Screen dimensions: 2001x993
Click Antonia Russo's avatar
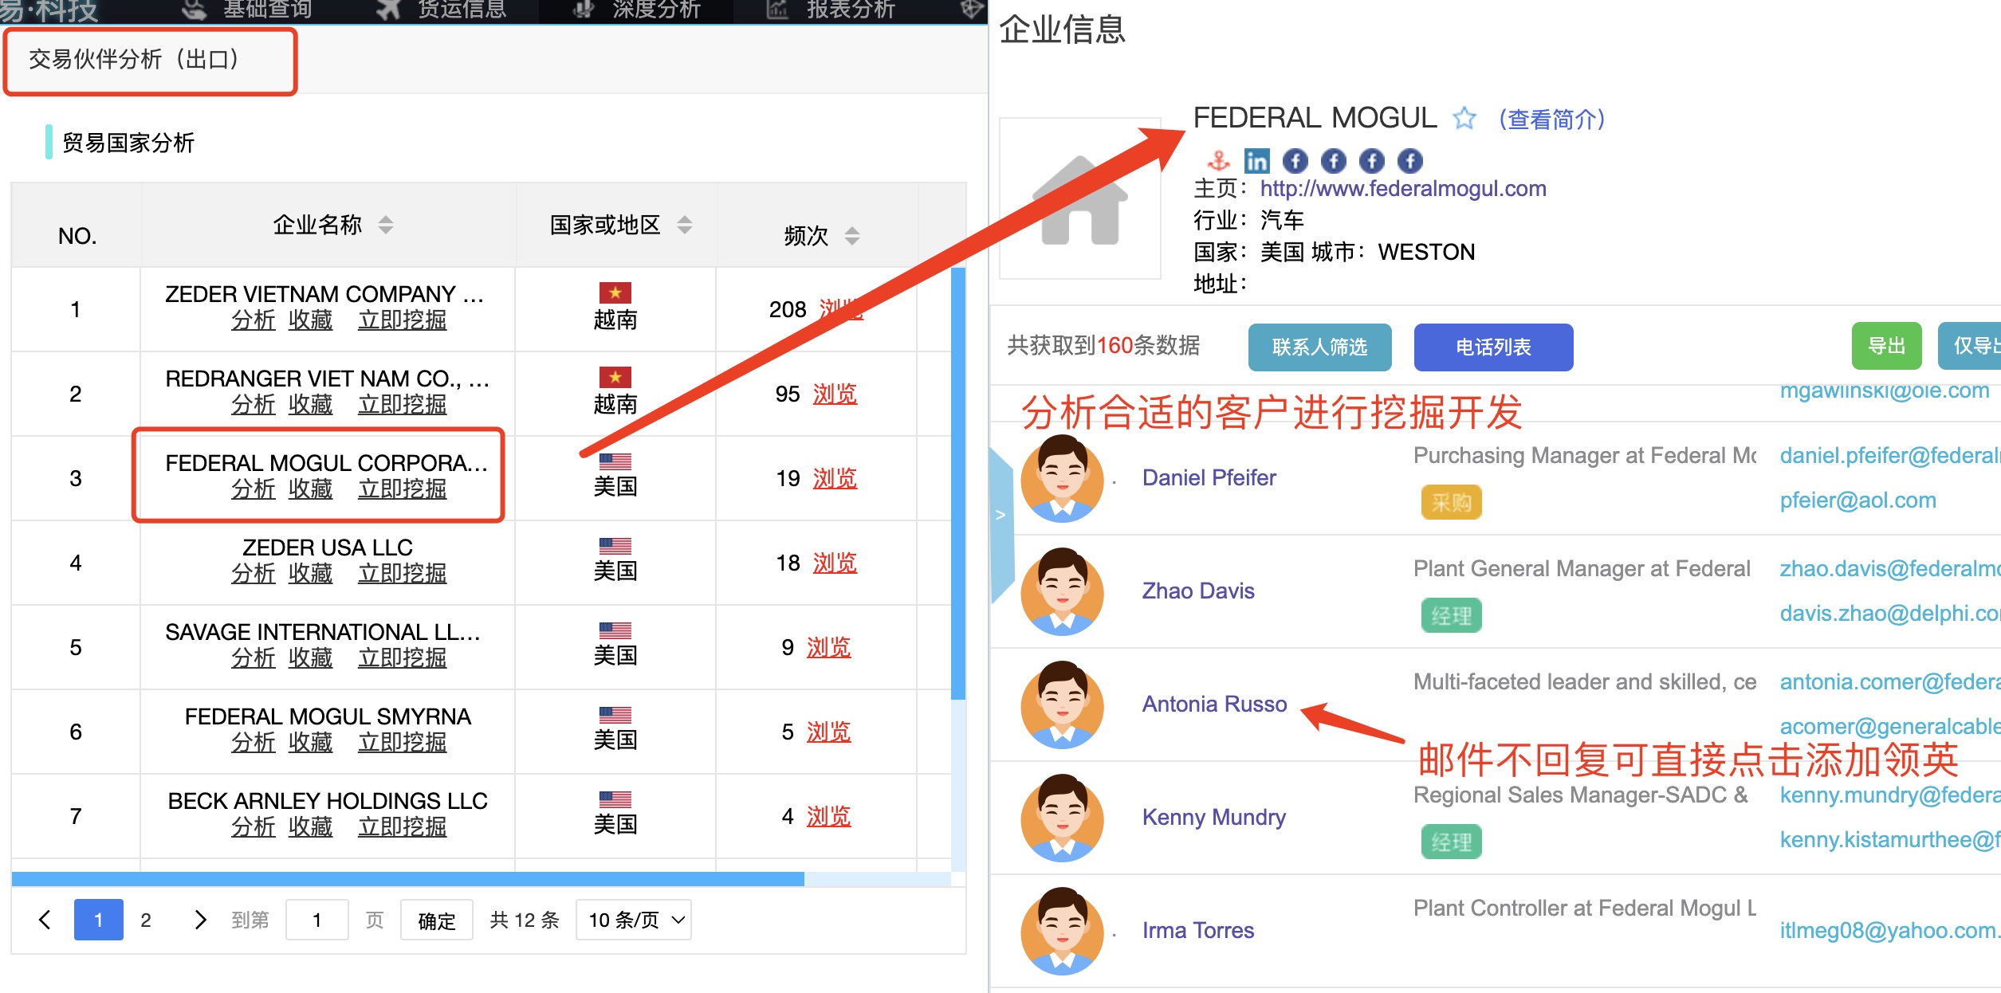pyautogui.click(x=1062, y=705)
